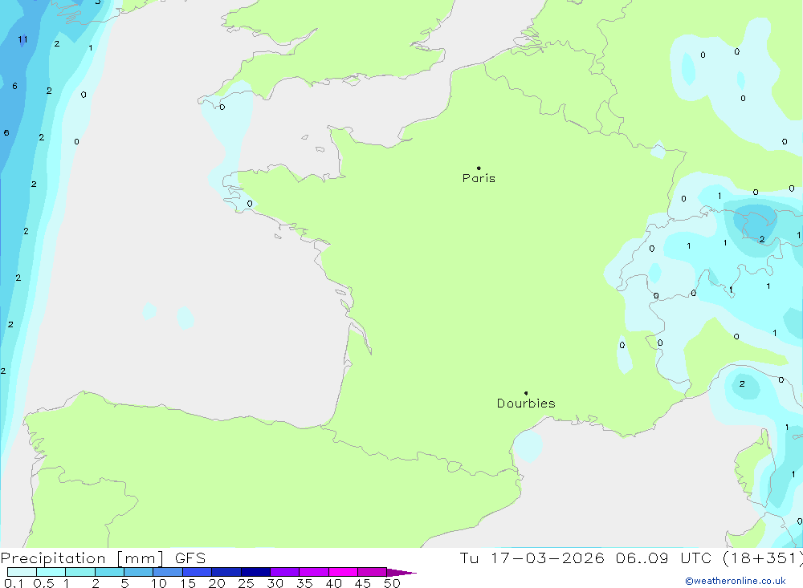Select the 5–10 mm legend color box
This screenshot has height=588, width=803.
139,572
